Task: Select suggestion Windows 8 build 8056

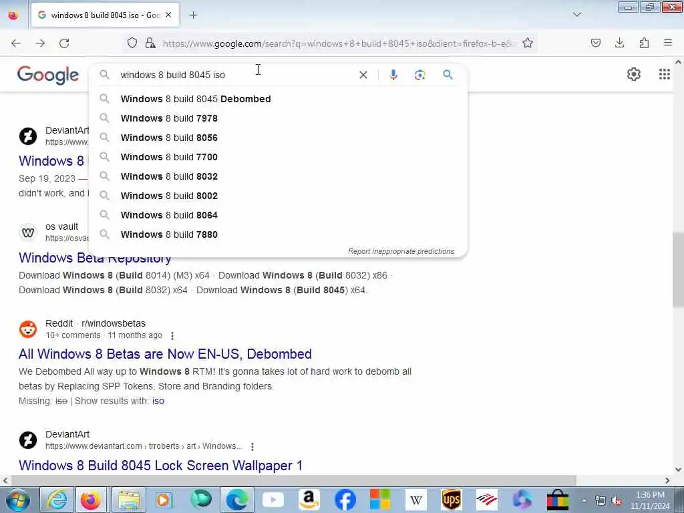Action: pyautogui.click(x=279, y=138)
